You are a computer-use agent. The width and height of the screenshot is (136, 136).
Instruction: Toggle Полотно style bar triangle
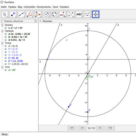(x=41, y=21)
